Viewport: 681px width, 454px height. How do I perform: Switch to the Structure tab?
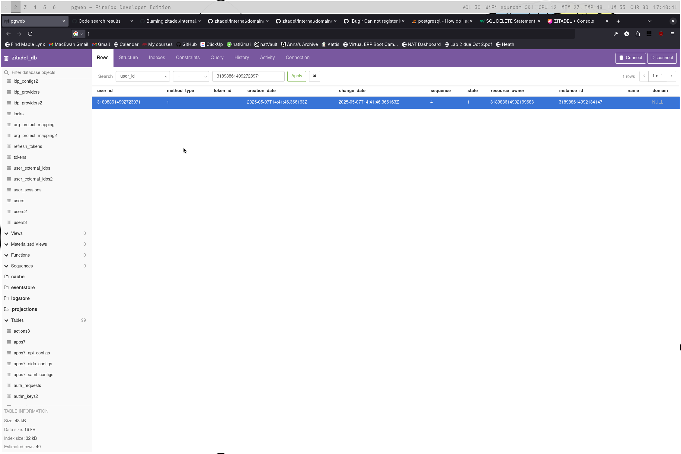(128, 58)
